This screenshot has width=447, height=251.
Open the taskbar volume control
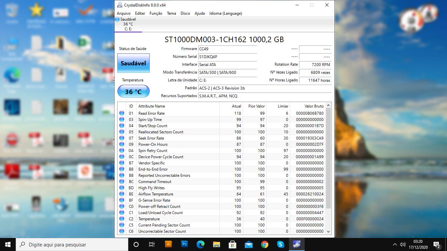[x=403, y=244]
